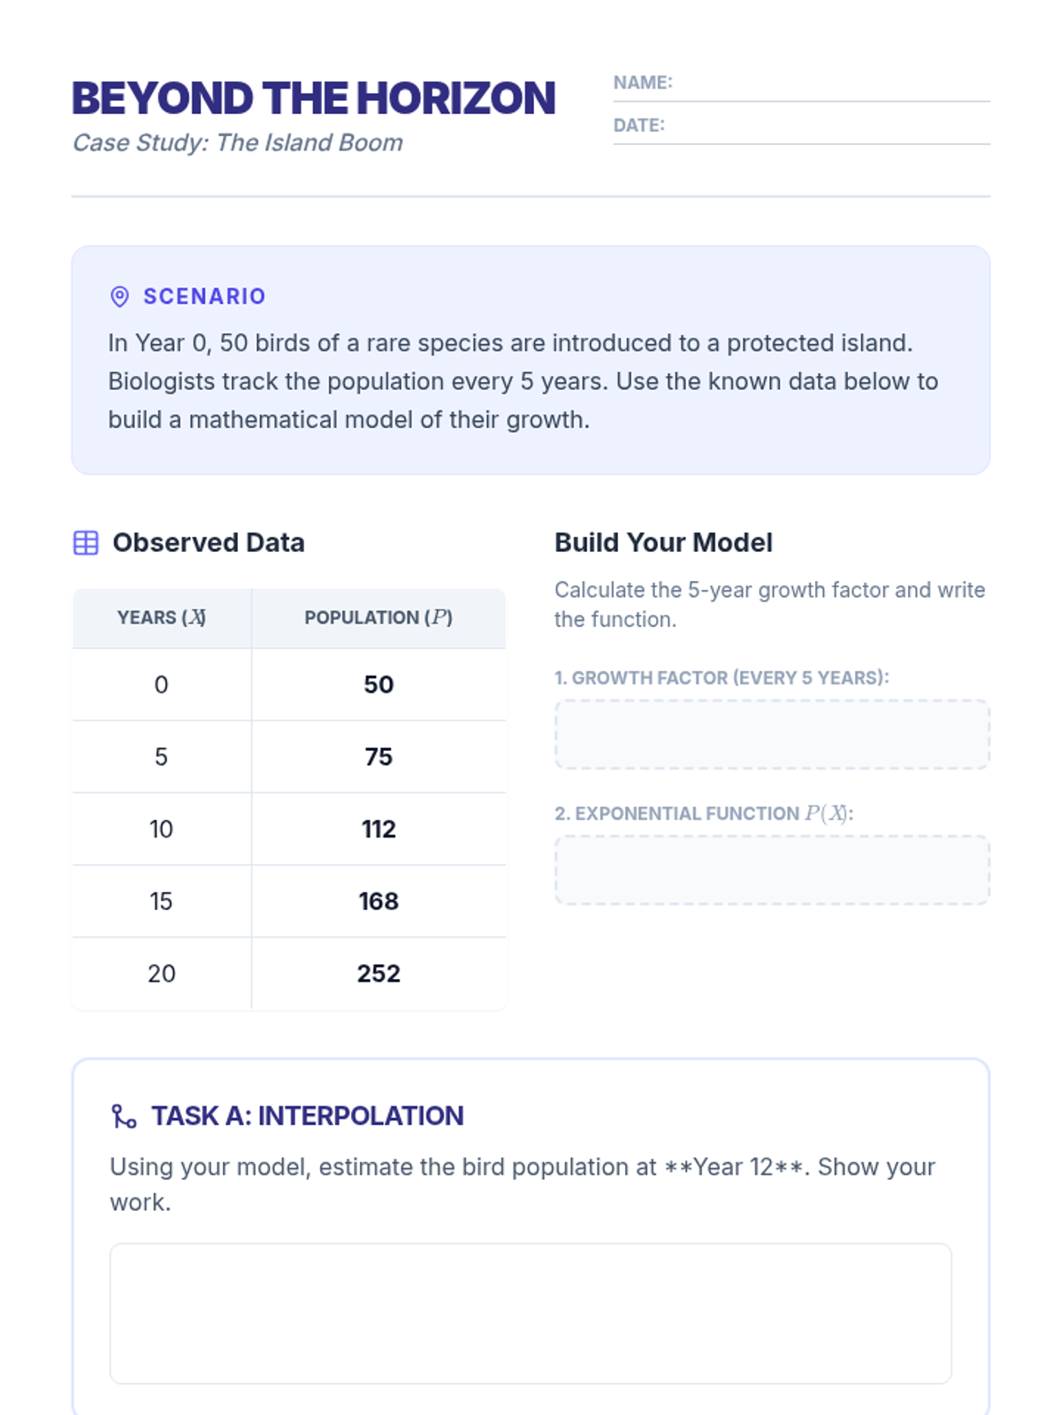The image size is (1061, 1415).
Task: Click the DATE line field
Action: tap(827, 126)
